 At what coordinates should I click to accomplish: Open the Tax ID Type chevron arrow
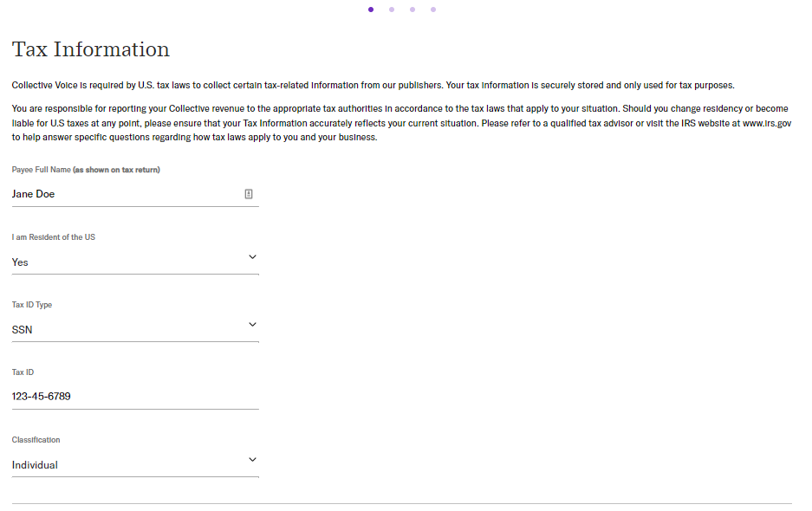pos(252,325)
